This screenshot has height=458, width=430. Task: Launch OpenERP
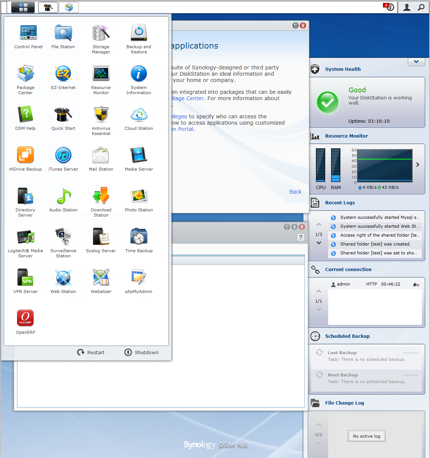pos(26,322)
